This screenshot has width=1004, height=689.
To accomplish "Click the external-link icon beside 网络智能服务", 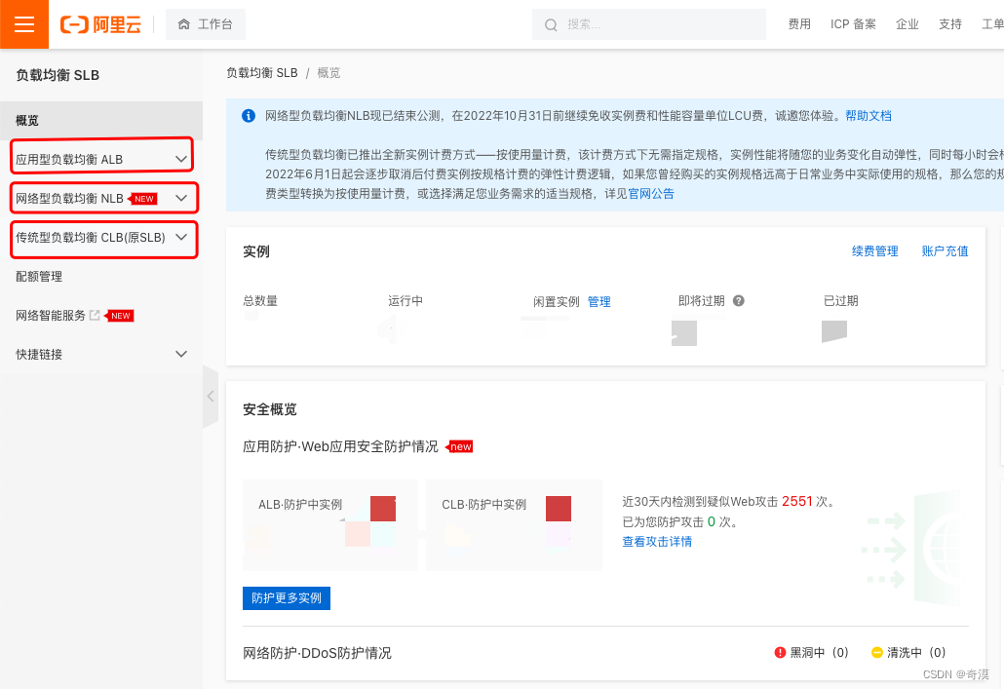I will point(95,315).
